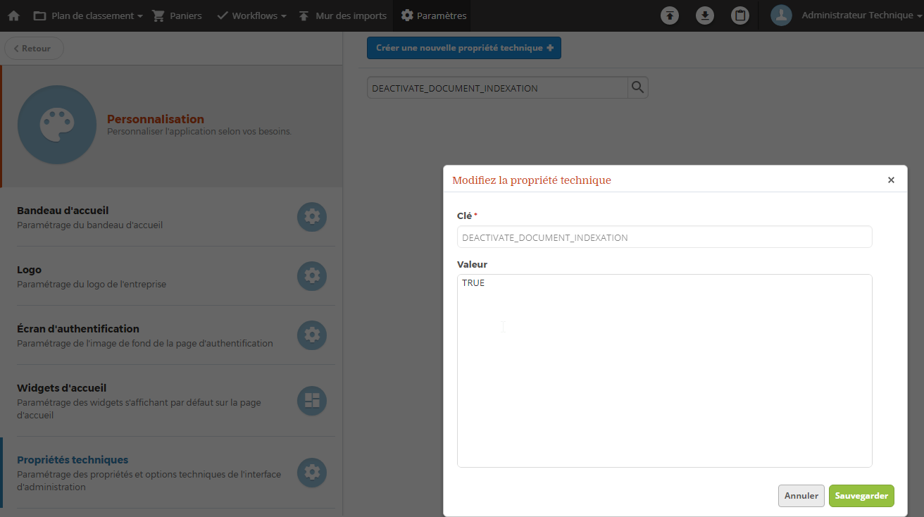Click into the Valeur text area
The height and width of the screenshot is (517, 924).
[665, 370]
